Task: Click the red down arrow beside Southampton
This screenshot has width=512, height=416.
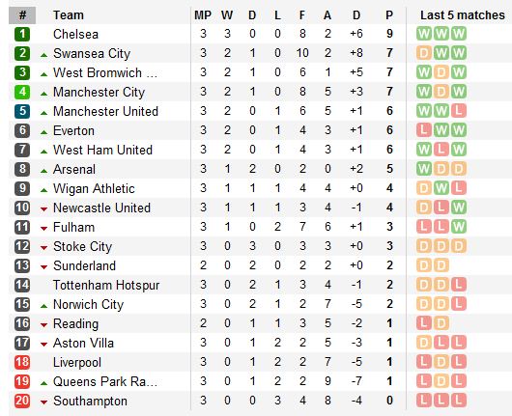Action: pos(43,402)
